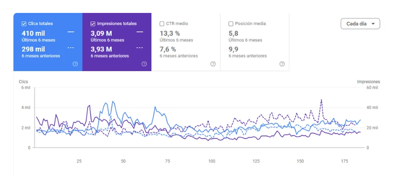Click the 4 mil left axis label
Image resolution: width=400 pixels, height=196 pixels.
(x=26, y=107)
